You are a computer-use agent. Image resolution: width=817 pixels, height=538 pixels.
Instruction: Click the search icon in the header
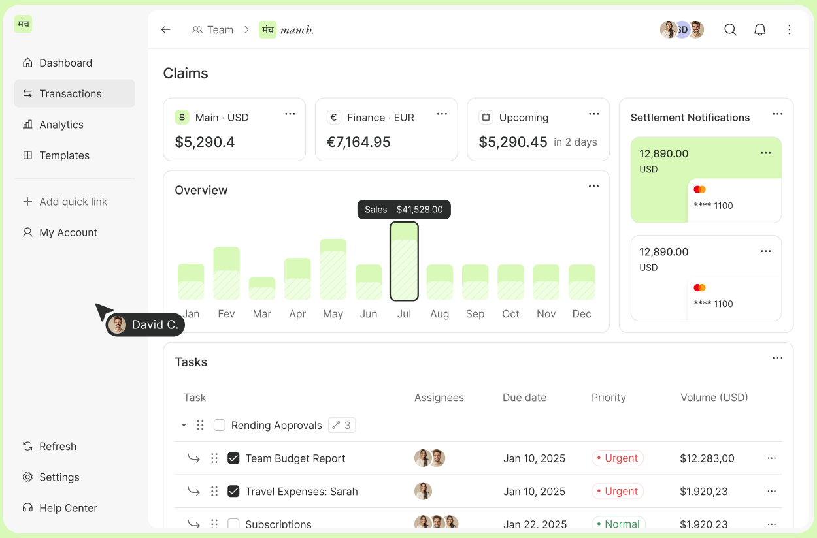[x=730, y=29]
